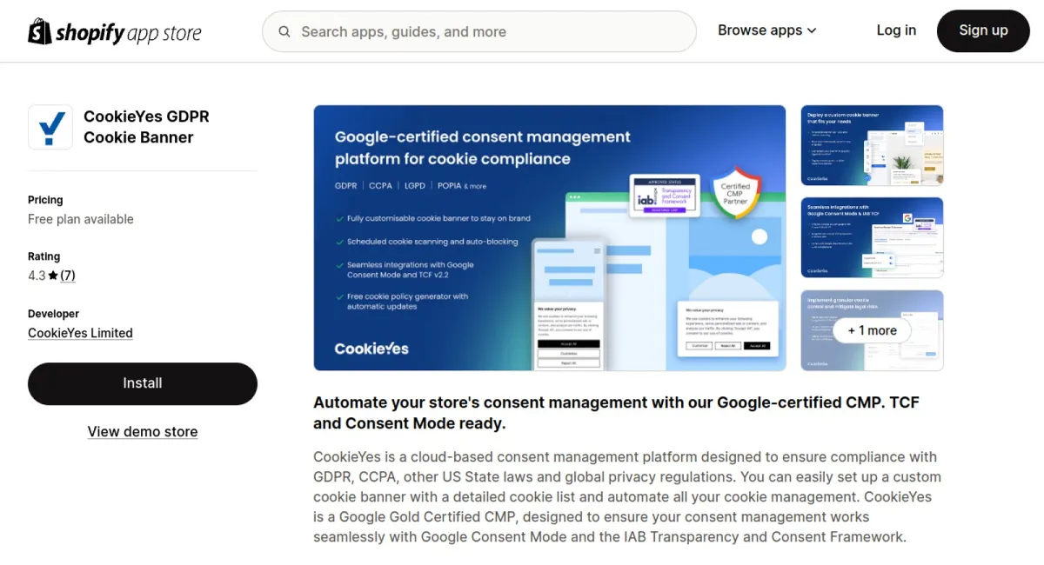
Task: Click the Accept All button in the preview banner
Action: 757,346
